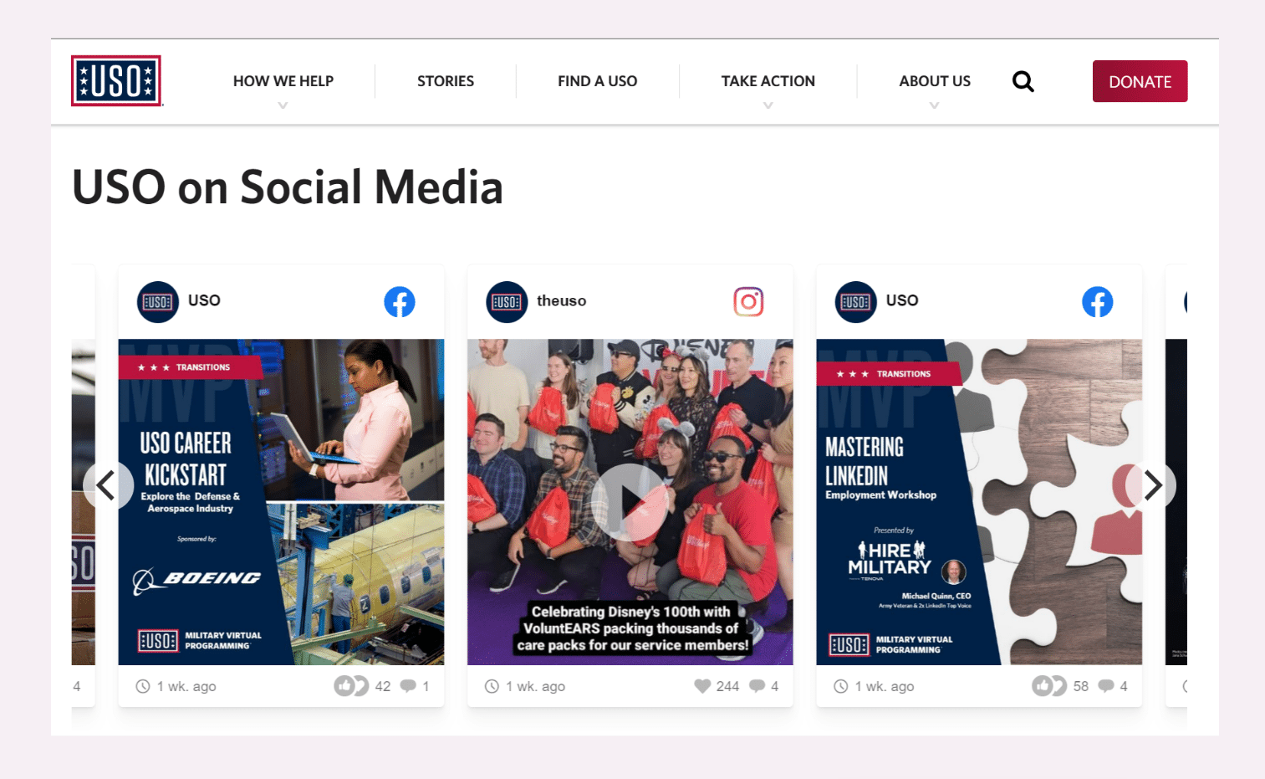The image size is (1265, 779).
Task: Open the search magnifier icon
Action: point(1023,81)
